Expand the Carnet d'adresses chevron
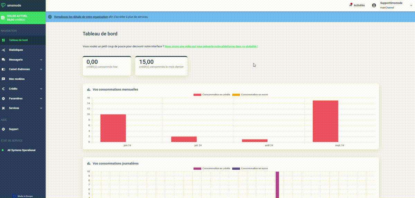The height and width of the screenshot is (198, 415). [x=41, y=69]
